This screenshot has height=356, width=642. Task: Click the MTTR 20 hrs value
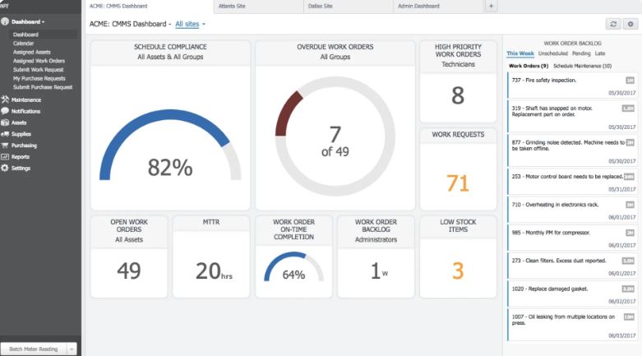coord(214,271)
